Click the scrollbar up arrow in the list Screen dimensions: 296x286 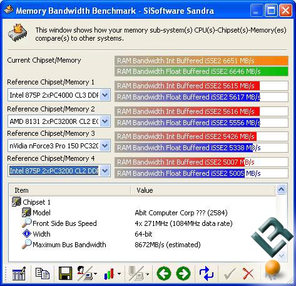pos(281,190)
